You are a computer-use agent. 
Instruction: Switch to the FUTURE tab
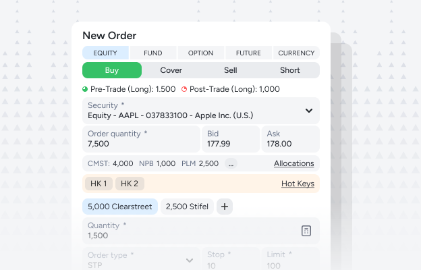[x=248, y=53]
